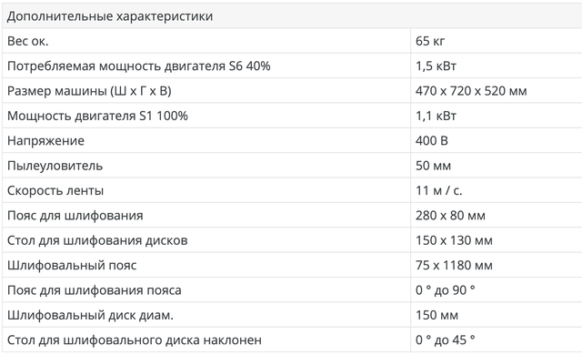Click the Дополнительные характеристики header

[x=110, y=16]
